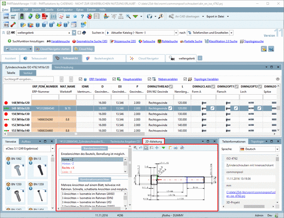The image size is (284, 218).
Task: Open the BN 1359 part thumbnail
Action: (x=38, y=193)
